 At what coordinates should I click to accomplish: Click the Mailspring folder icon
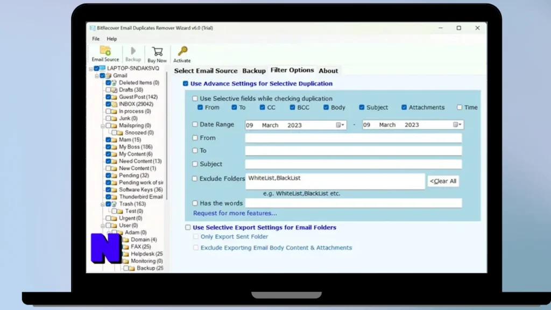click(114, 125)
